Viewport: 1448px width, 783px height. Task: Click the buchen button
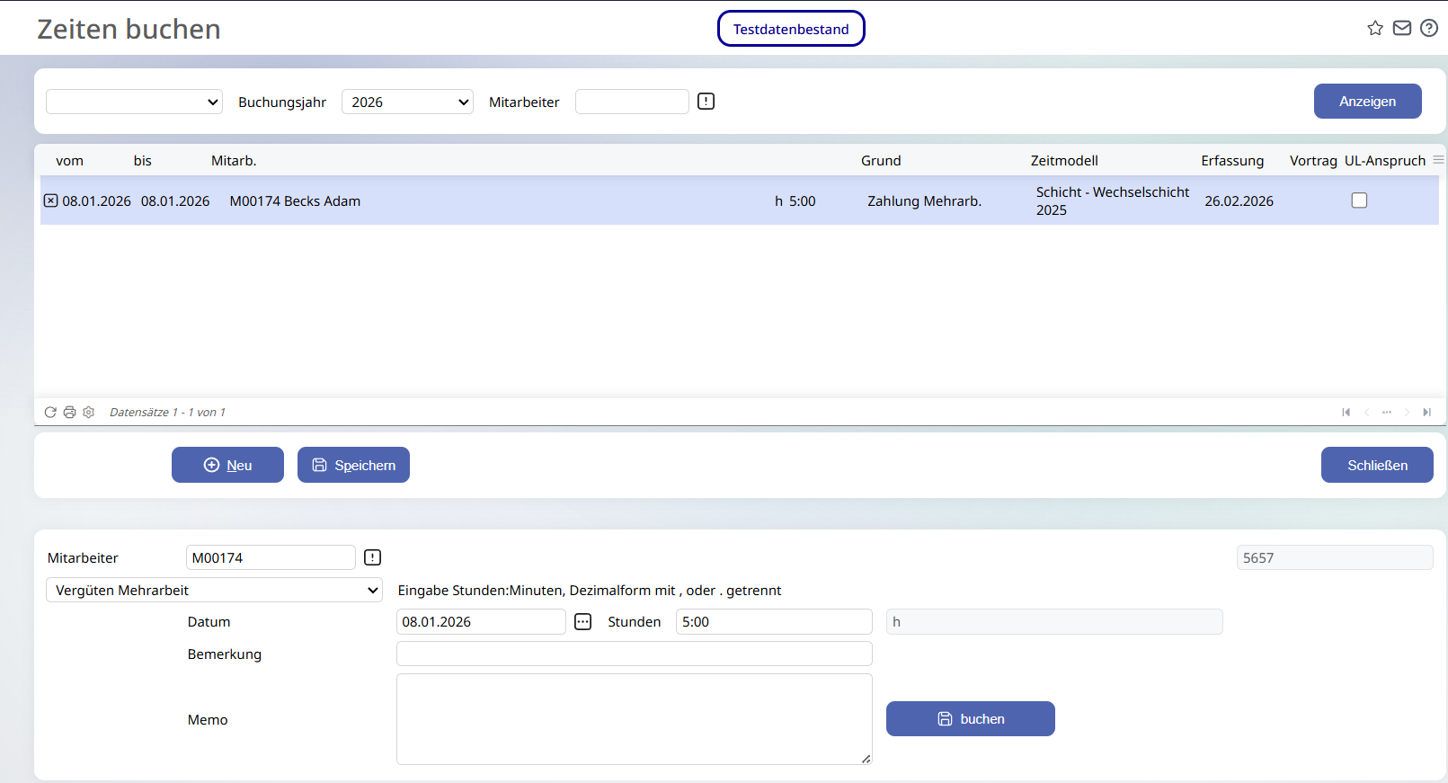point(970,718)
